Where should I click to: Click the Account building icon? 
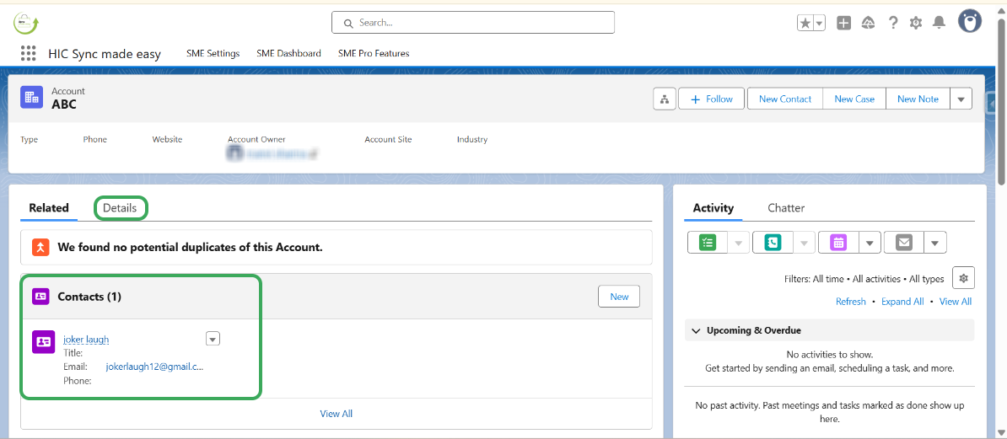tap(31, 98)
